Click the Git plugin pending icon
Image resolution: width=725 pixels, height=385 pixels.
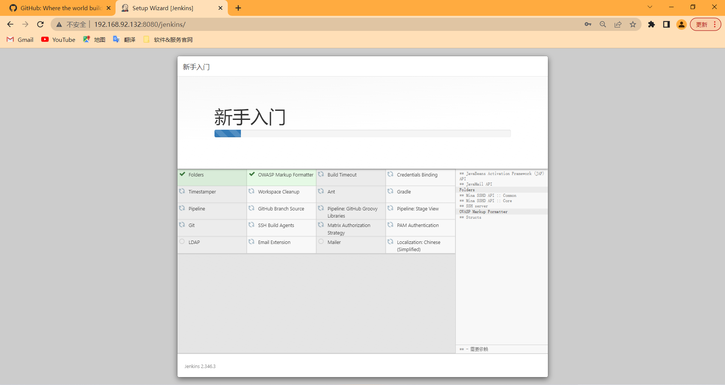point(182,225)
